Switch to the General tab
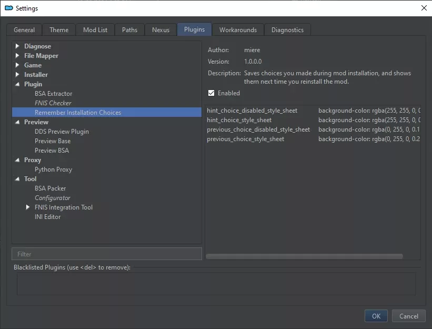432x329 pixels. point(24,30)
